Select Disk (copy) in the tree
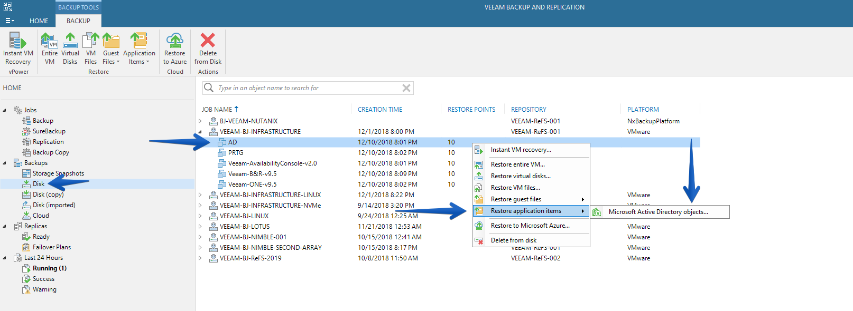853x311 pixels. click(x=48, y=195)
